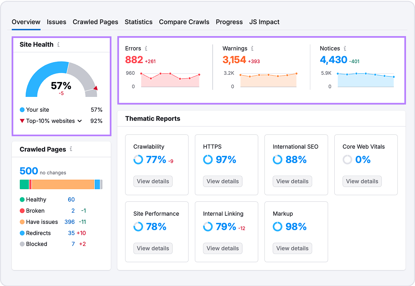
Task: Switch to the Issues tab
Action: [x=56, y=22]
